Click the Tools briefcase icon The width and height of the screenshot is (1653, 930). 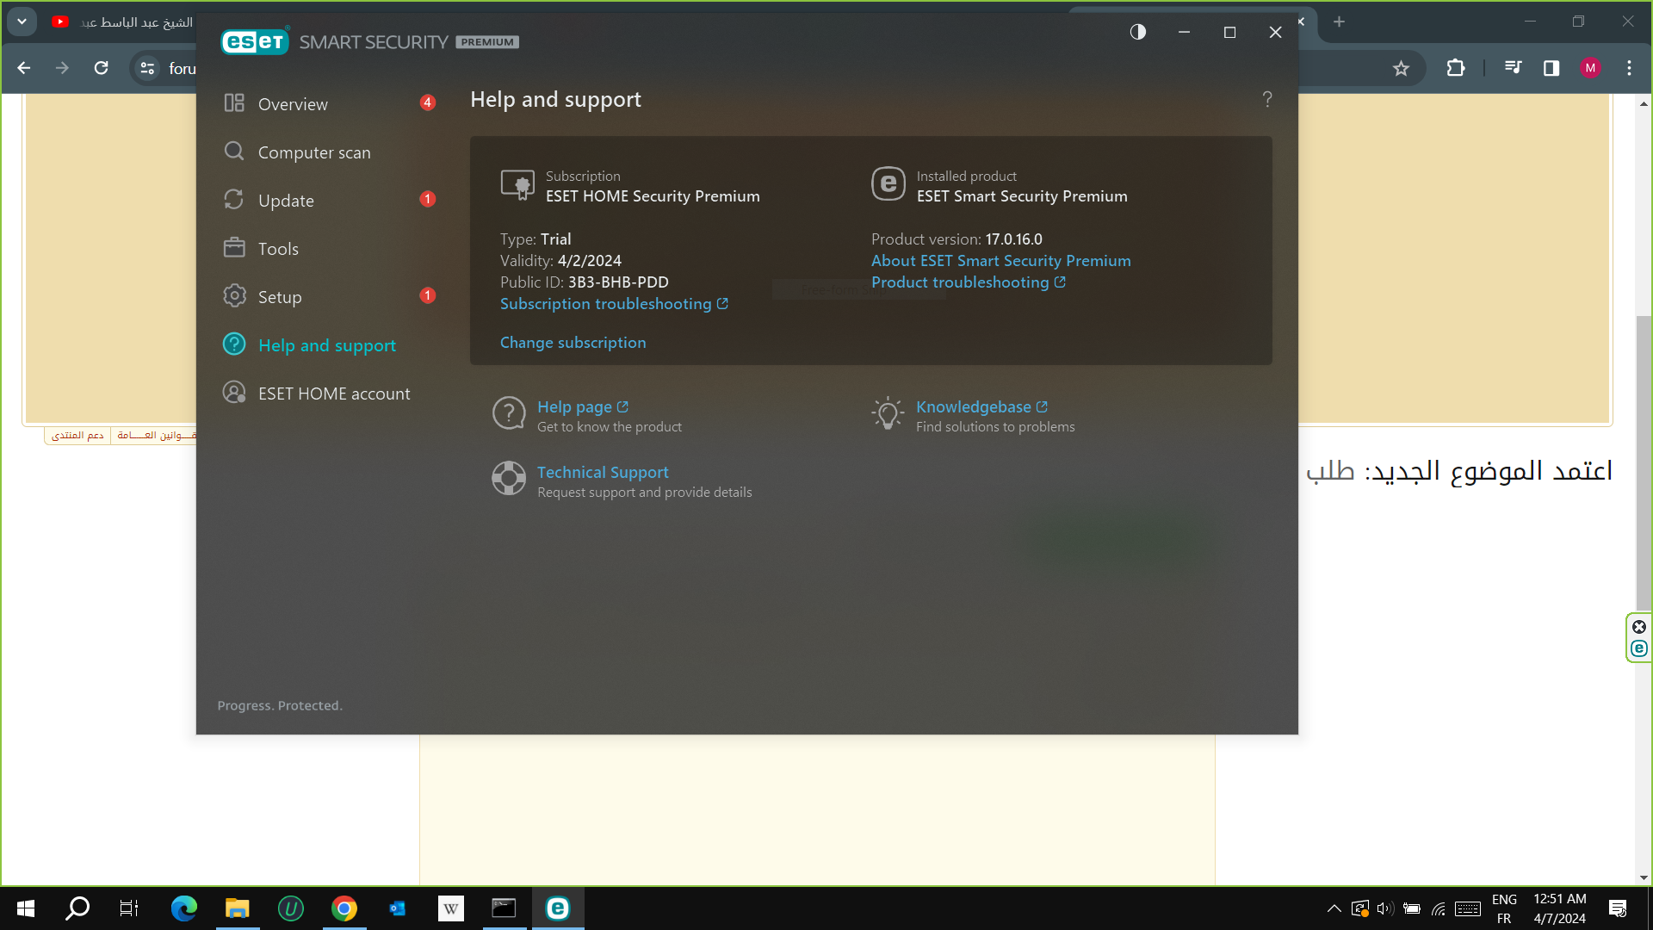pos(234,248)
